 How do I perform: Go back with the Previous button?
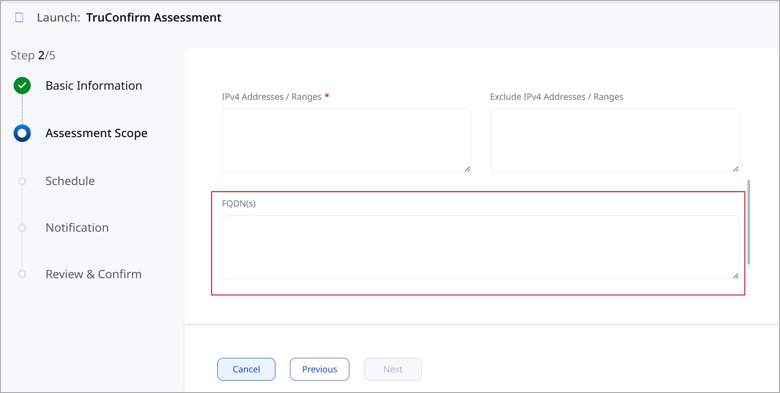pyautogui.click(x=319, y=369)
